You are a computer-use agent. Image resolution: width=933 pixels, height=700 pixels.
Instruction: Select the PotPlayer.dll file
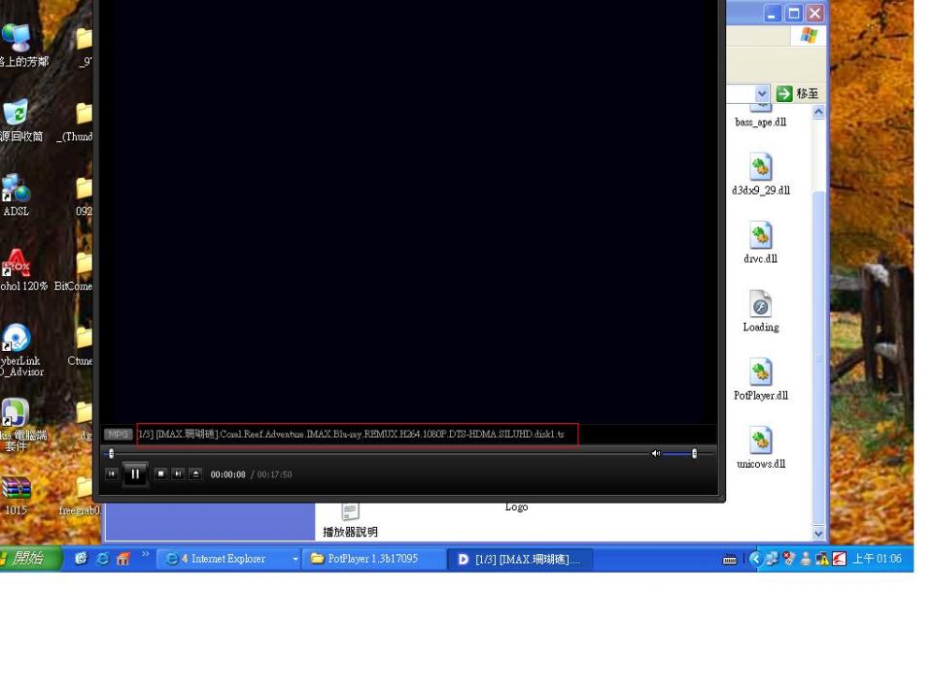click(760, 380)
